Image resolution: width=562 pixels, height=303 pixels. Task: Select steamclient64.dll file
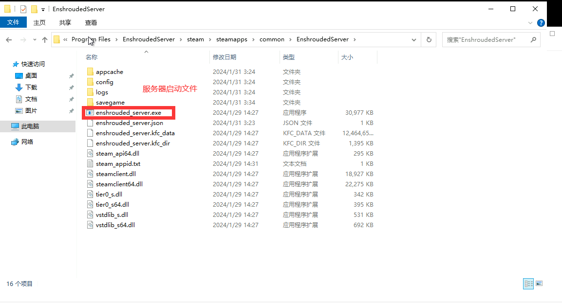click(x=119, y=184)
